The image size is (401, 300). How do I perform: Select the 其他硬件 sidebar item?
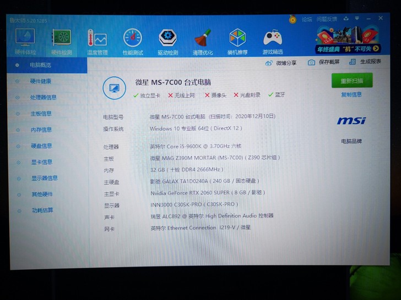42,195
